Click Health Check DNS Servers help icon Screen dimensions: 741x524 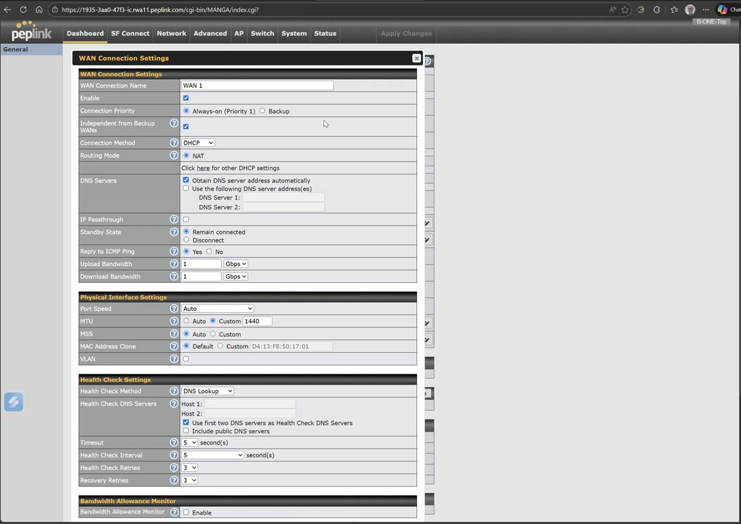(x=174, y=404)
